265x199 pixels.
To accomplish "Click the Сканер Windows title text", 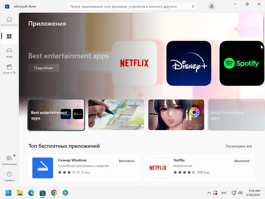I will pyautogui.click(x=72, y=160).
